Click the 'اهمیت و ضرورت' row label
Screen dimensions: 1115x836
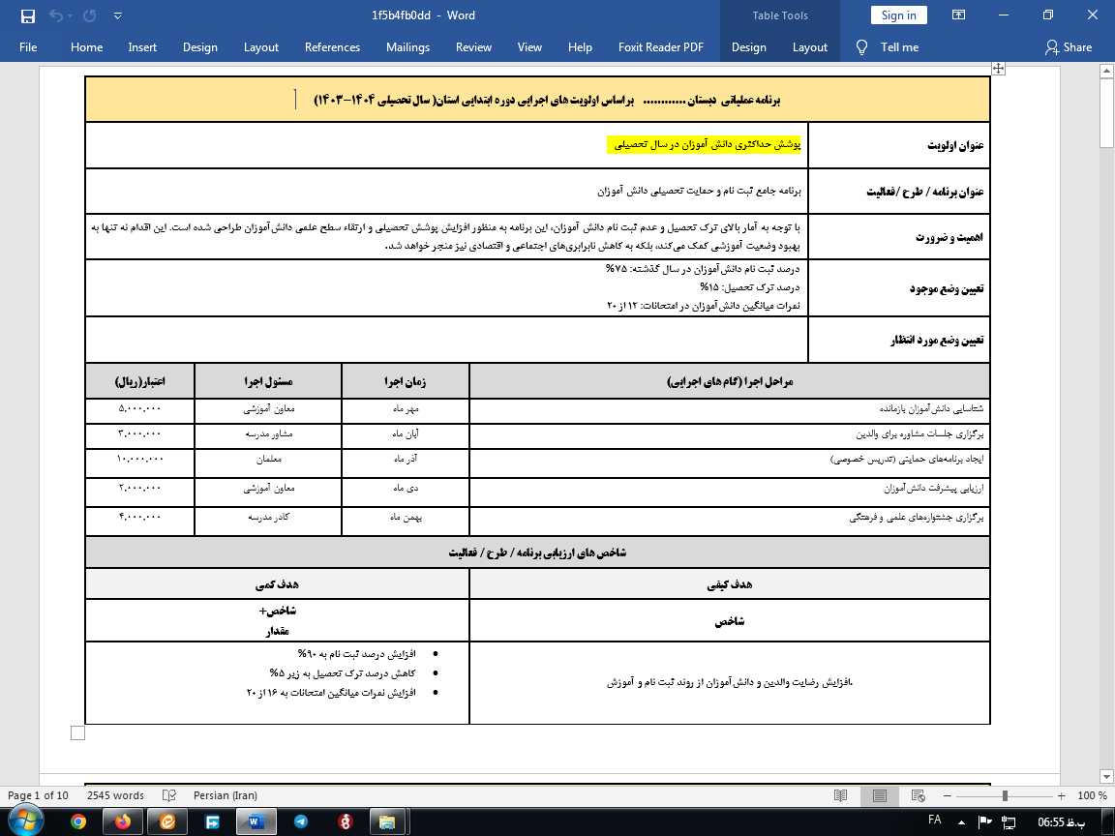pos(949,237)
